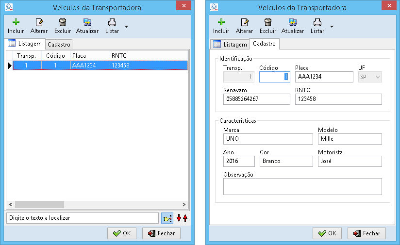The height and width of the screenshot is (245, 400).
Task: Click app icon in left window title bar
Action: (x=9, y=7)
